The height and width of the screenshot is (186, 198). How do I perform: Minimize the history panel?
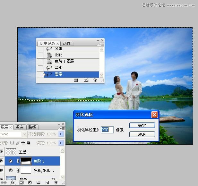(x=98, y=40)
